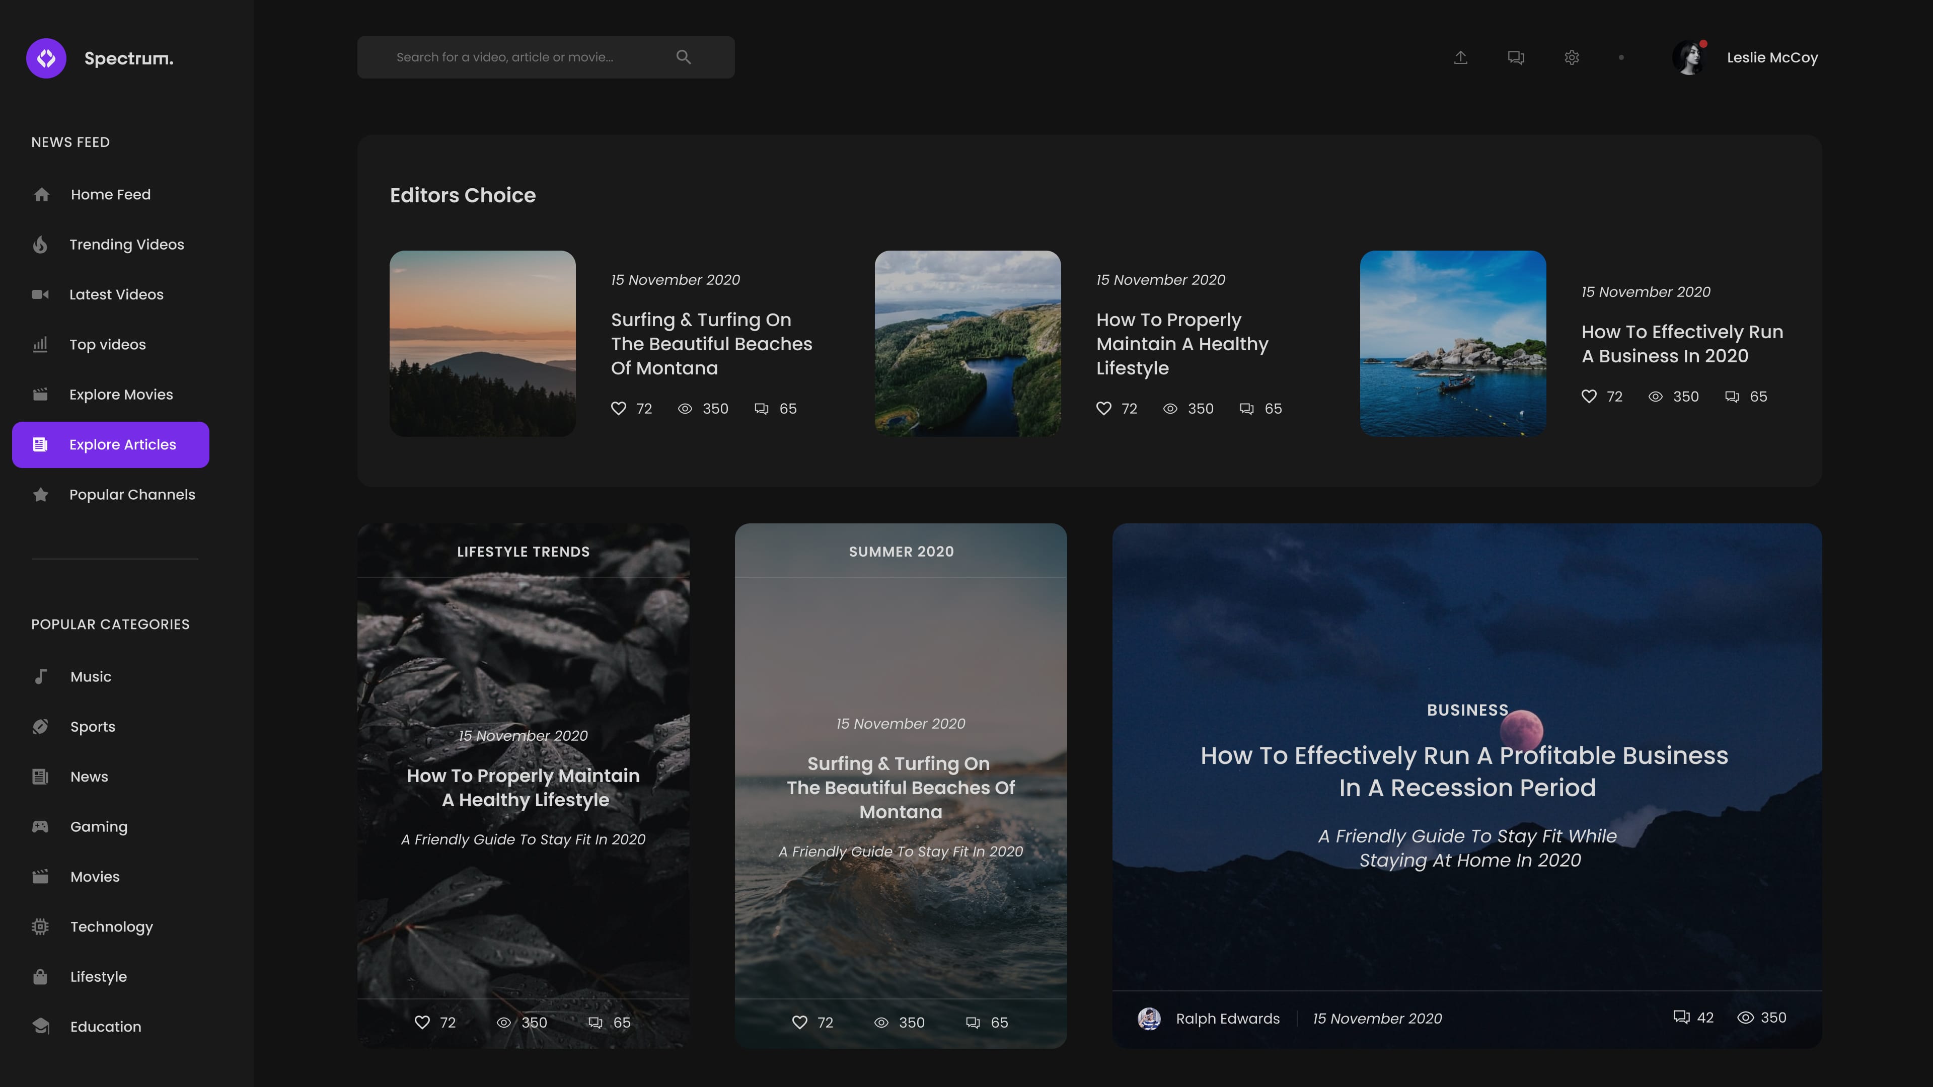The image size is (1933, 1087).
Task: Select the Explore Articles menu item
Action: 111,445
